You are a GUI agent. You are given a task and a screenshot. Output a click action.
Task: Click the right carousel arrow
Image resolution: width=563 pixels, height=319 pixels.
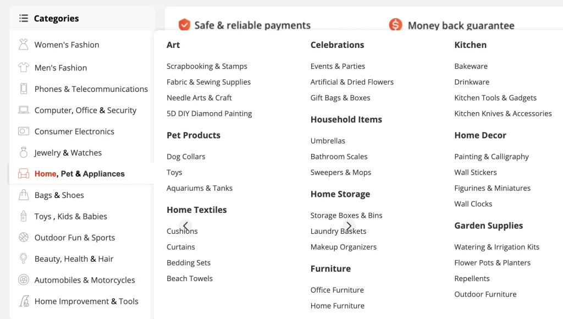pos(349,226)
